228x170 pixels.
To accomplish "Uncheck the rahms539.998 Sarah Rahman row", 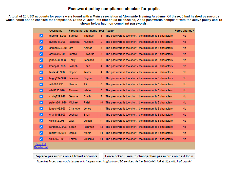I will (x=41, y=127).
